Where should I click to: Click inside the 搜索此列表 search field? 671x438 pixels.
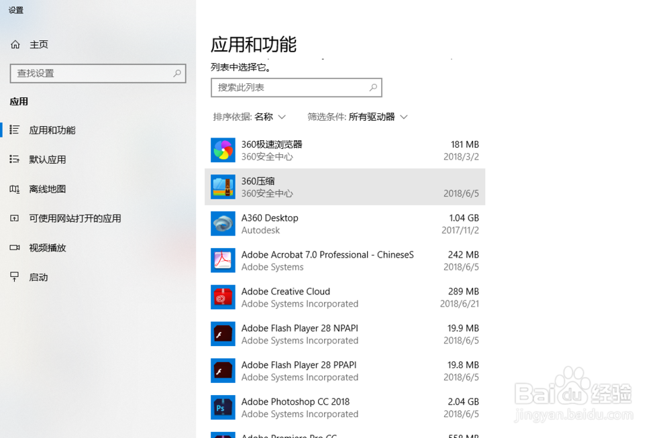pos(297,88)
